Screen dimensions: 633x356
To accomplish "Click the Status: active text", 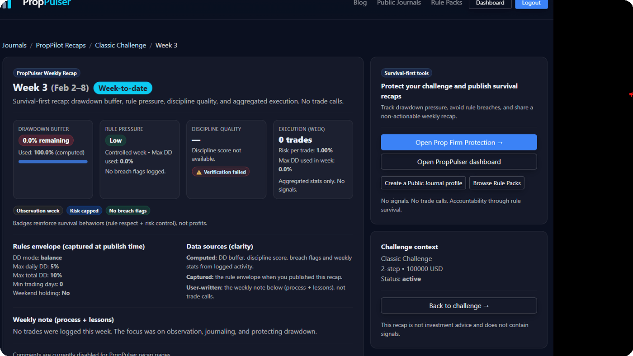I will point(401,279).
